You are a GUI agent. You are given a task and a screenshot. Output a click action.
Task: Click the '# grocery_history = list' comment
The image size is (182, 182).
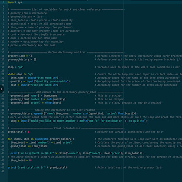click(25, 17)
